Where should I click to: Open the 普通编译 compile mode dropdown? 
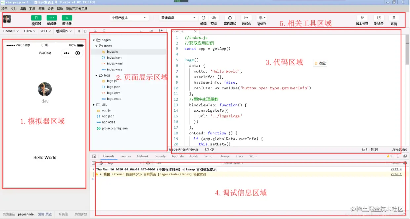tap(179, 18)
